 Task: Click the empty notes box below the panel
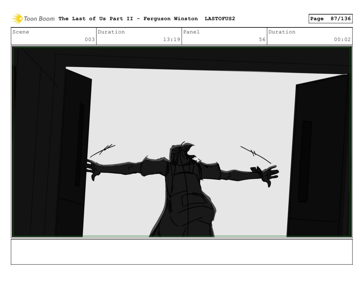tap(182, 252)
